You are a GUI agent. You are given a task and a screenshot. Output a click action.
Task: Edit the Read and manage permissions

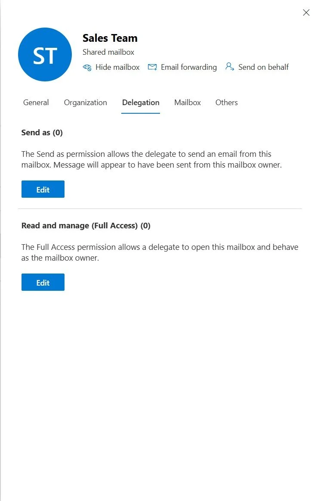43,282
